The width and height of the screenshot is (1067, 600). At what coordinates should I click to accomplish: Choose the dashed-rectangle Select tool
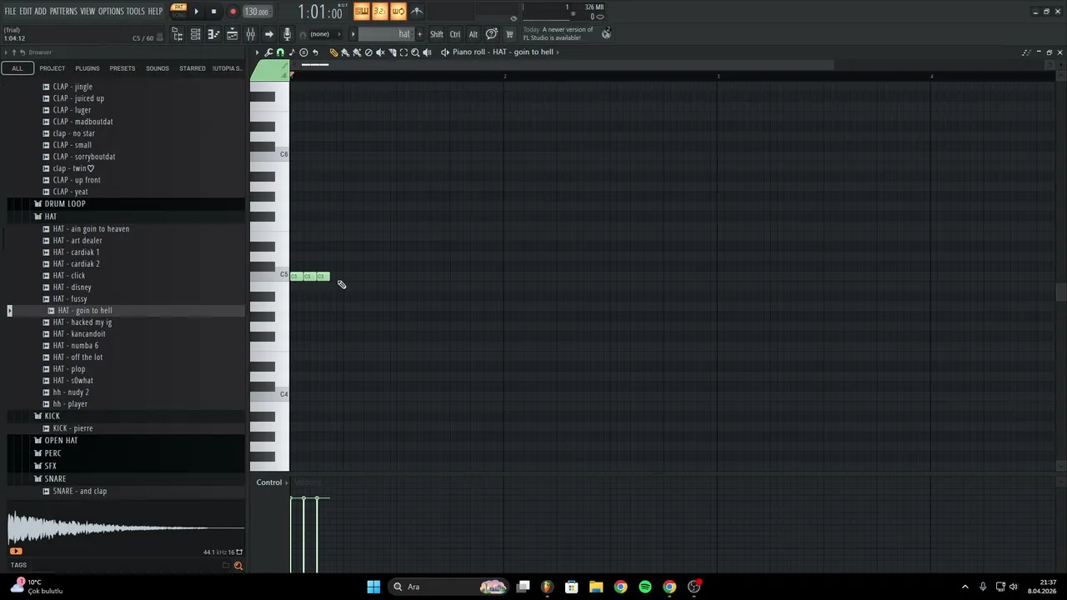403,52
